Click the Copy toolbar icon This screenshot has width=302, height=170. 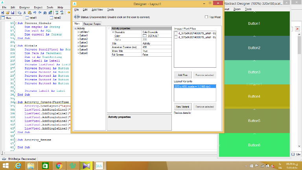click(19, 13)
